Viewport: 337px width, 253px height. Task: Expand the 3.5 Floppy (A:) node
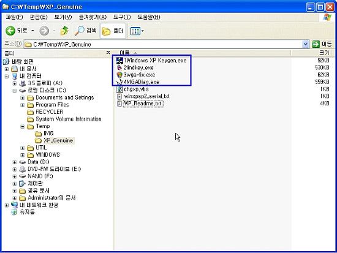click(15, 83)
